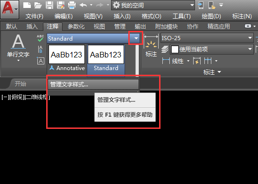Expand the 单行文字 dropdown arrow
The width and height of the screenshot is (258, 184).
coord(18,61)
